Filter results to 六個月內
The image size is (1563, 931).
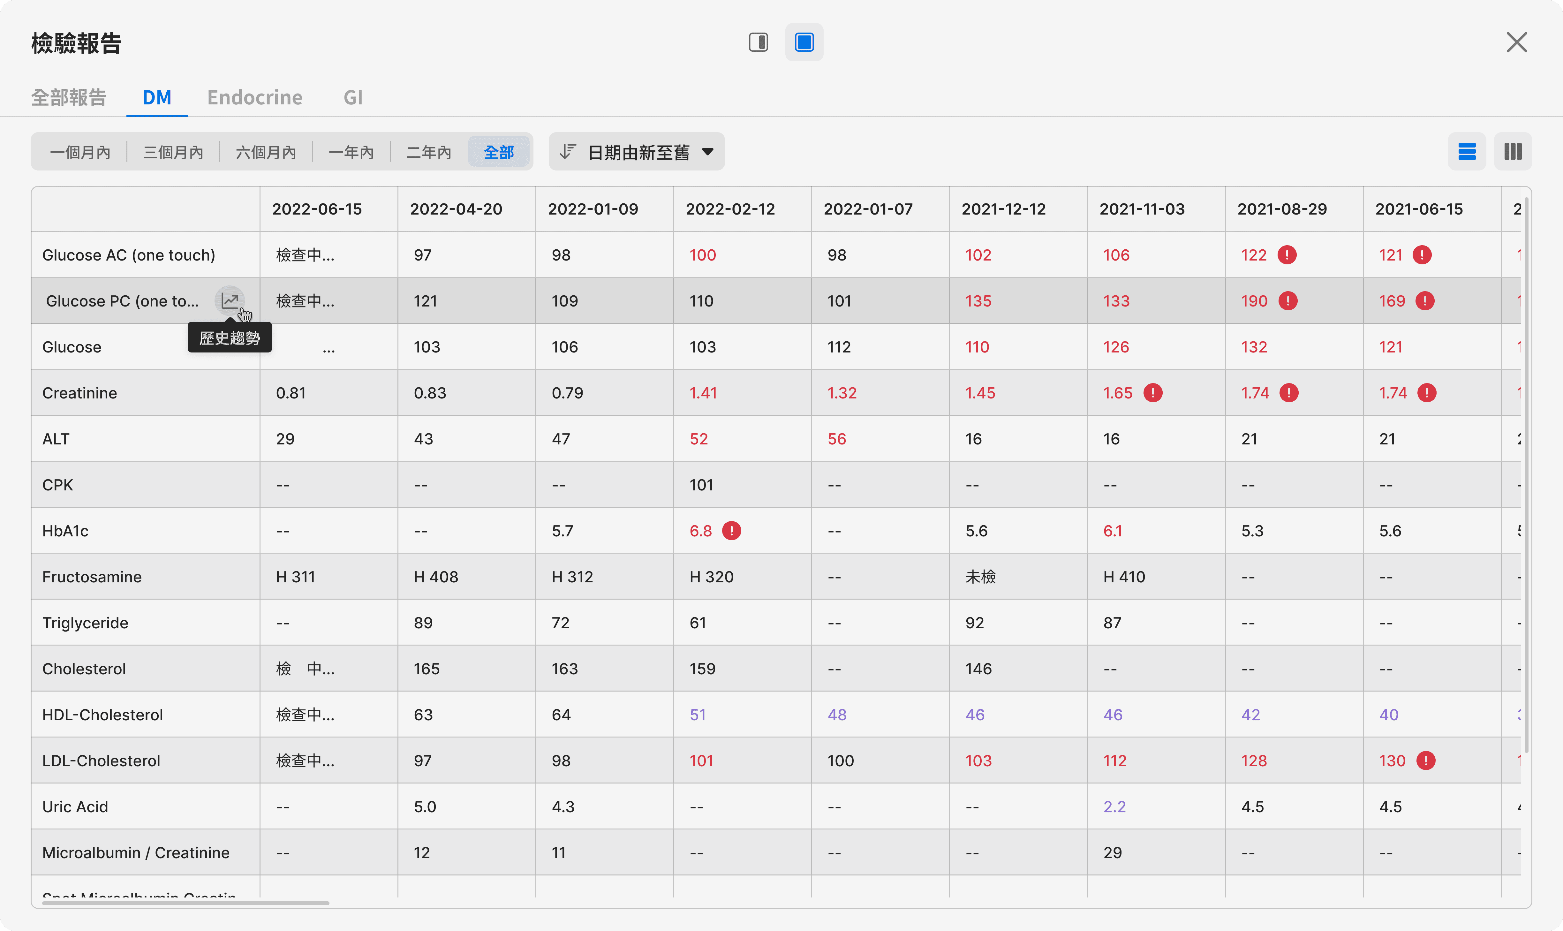tap(266, 152)
